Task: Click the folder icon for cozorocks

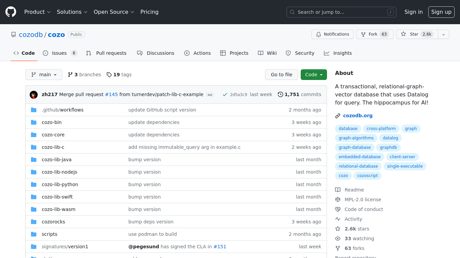Action: (x=34, y=222)
